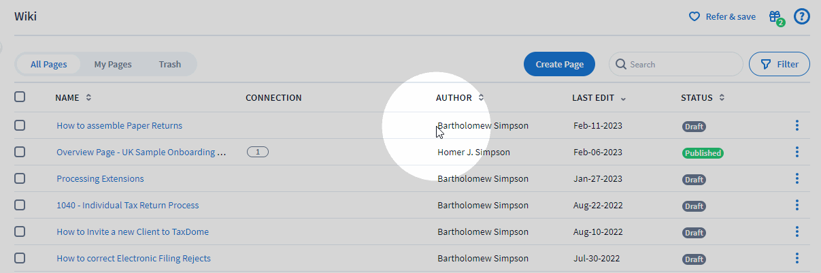This screenshot has width=821, height=273.
Task: Sort pages by Author column arrows
Action: (x=481, y=98)
